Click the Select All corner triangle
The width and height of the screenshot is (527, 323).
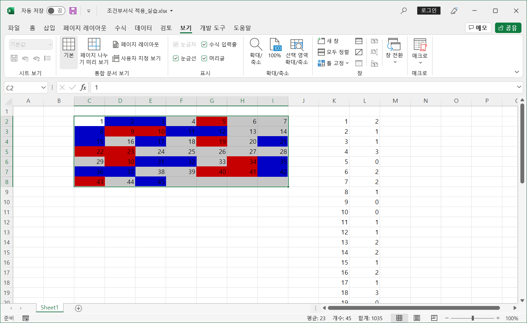pos(8,101)
